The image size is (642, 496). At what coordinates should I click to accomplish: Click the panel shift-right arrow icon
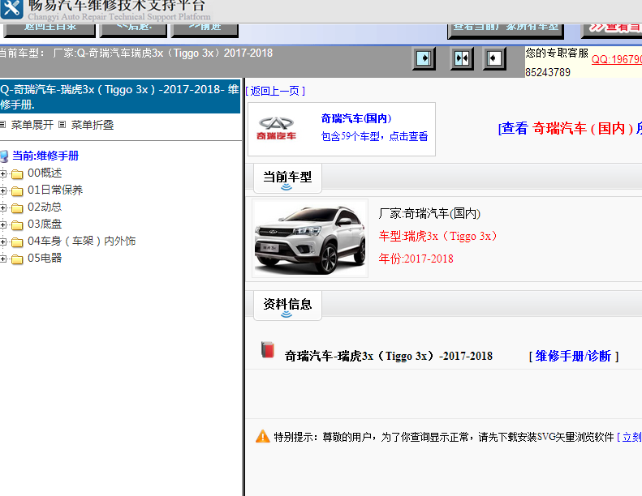424,58
